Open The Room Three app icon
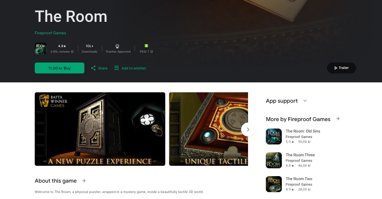This screenshot has width=382, height=199. coord(274,160)
